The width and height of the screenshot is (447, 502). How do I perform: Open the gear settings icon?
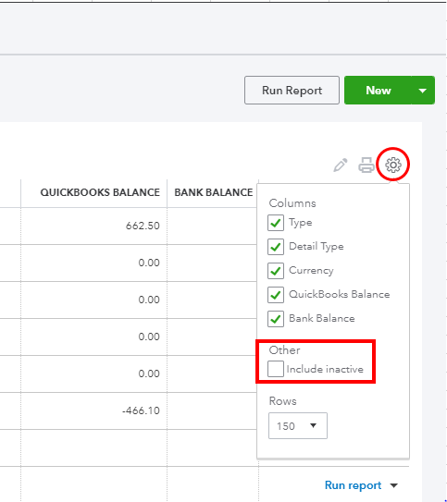point(393,165)
